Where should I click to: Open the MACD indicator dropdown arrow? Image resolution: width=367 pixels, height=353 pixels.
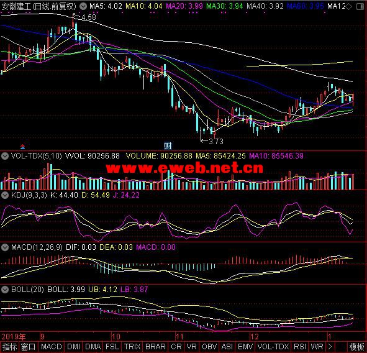coord(5,247)
